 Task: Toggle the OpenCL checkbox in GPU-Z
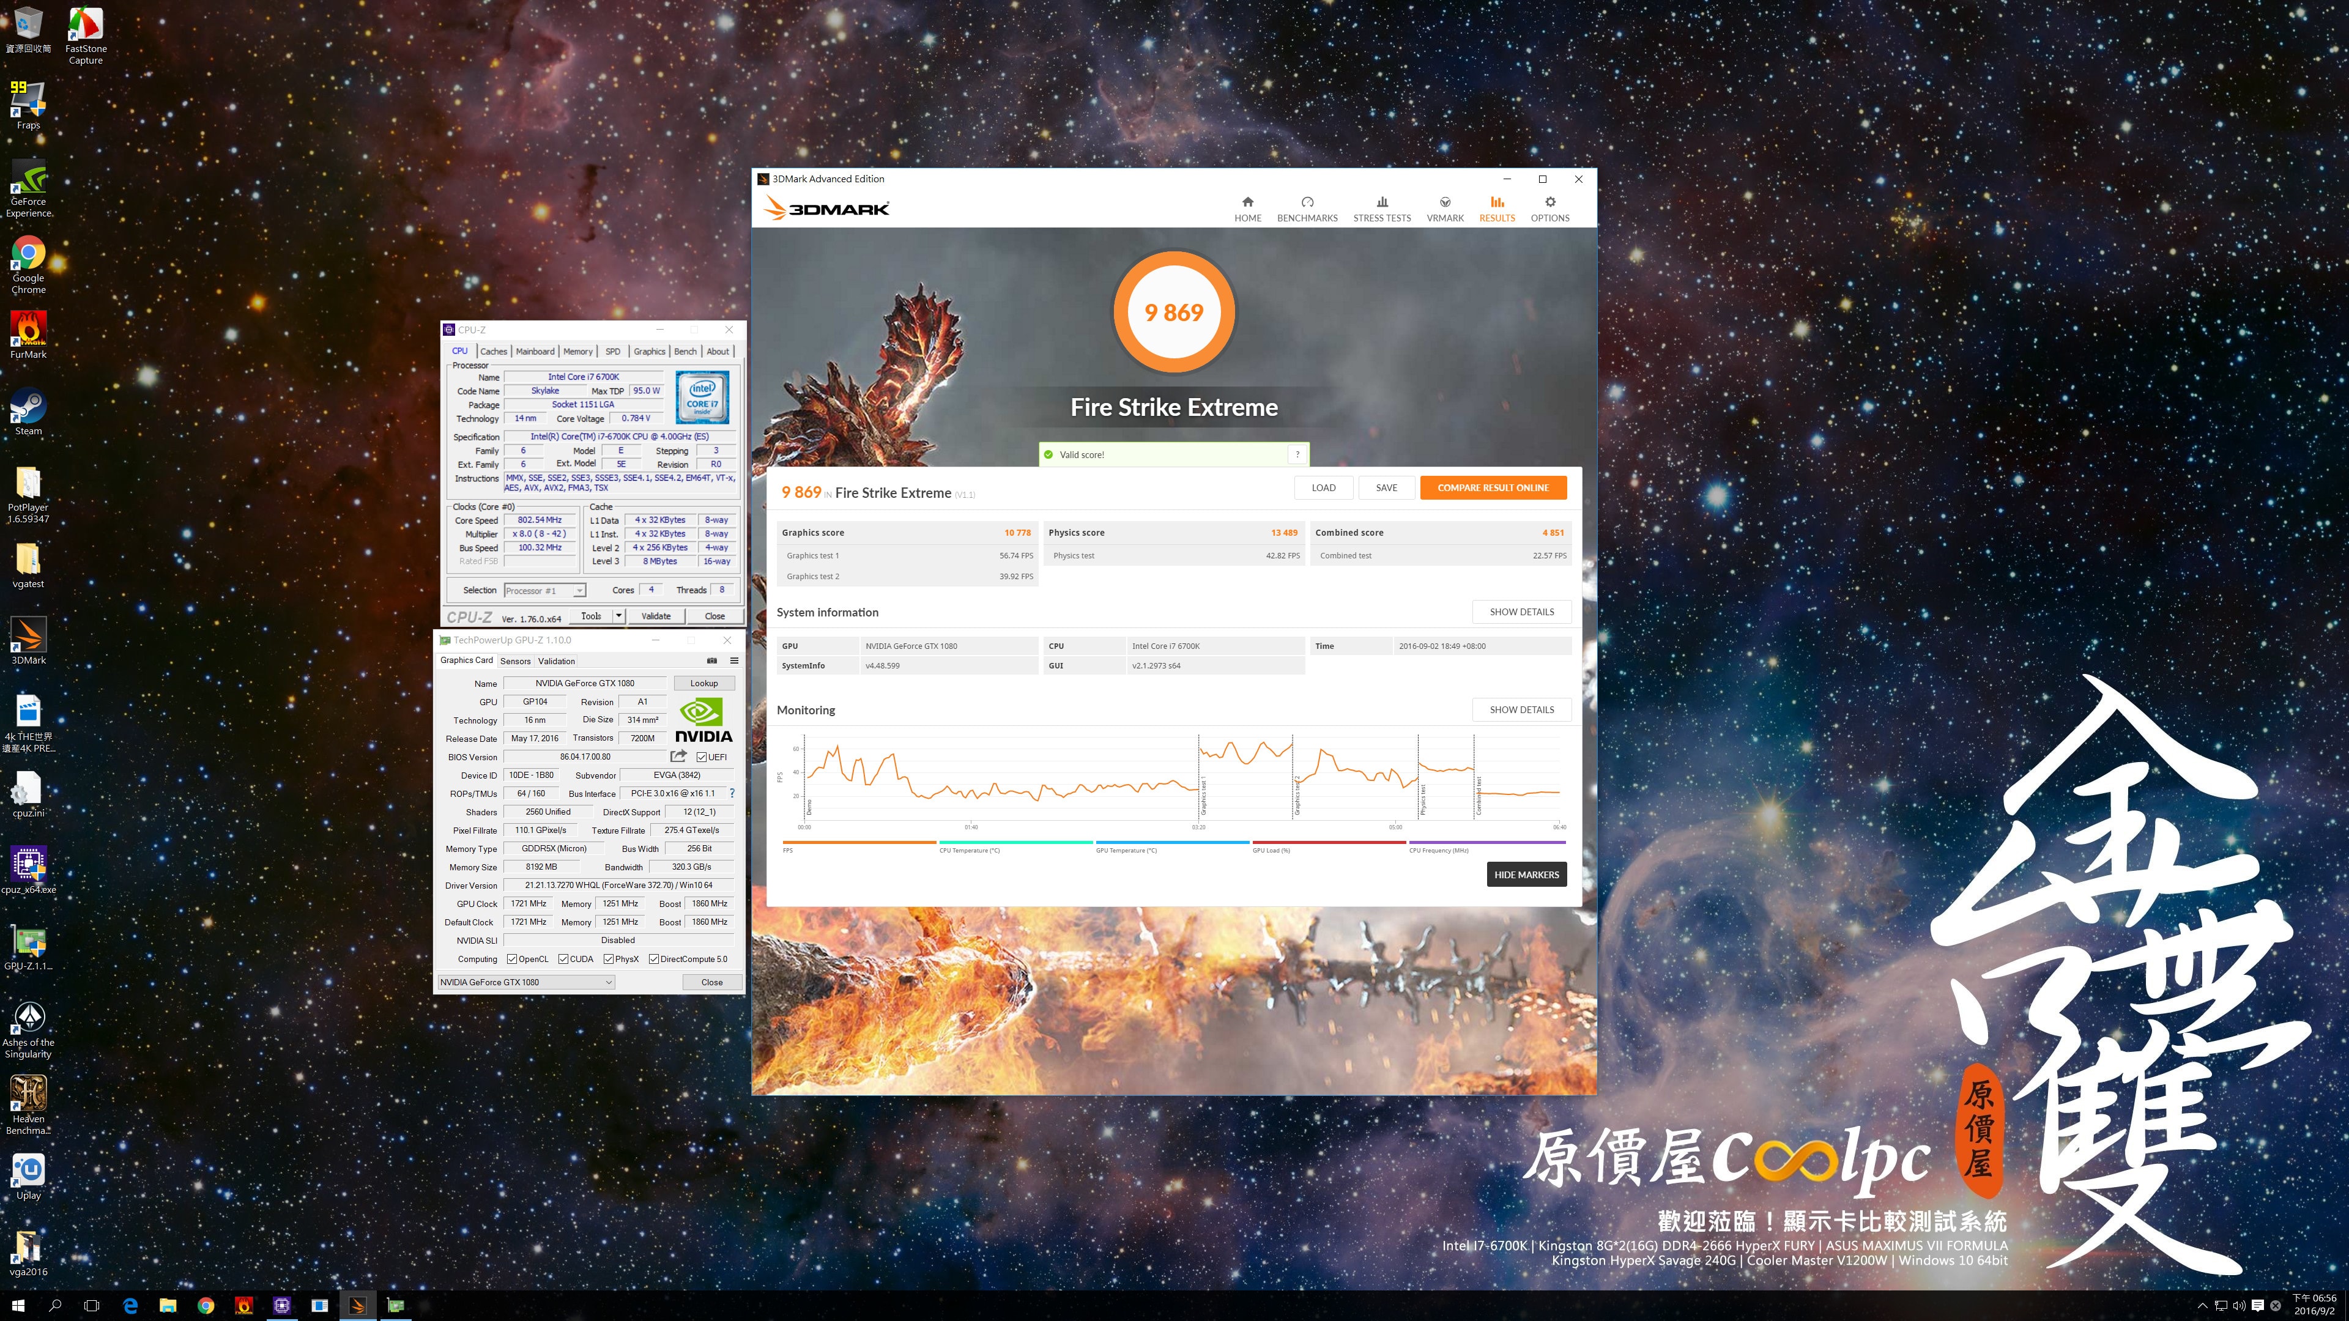click(513, 959)
